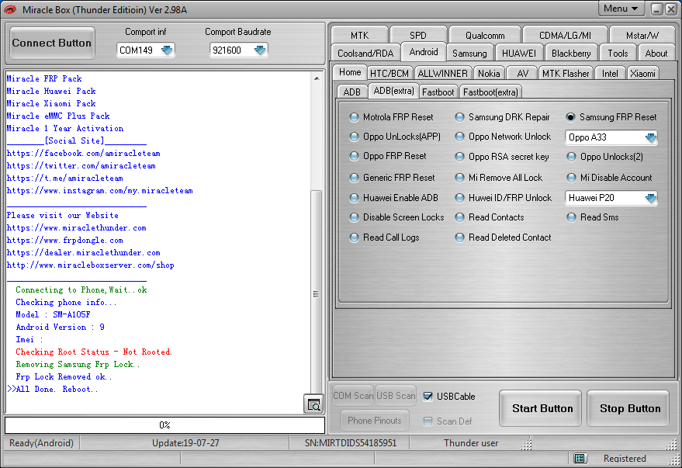Image resolution: width=682 pixels, height=468 pixels.
Task: Switch to ALLWINNER sub-tab
Action: pyautogui.click(x=442, y=74)
